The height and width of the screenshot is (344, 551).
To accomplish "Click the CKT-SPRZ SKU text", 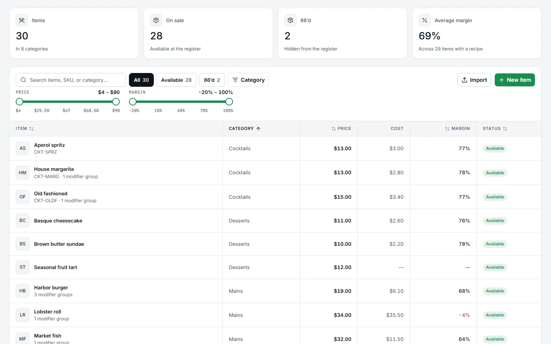I will [46, 152].
